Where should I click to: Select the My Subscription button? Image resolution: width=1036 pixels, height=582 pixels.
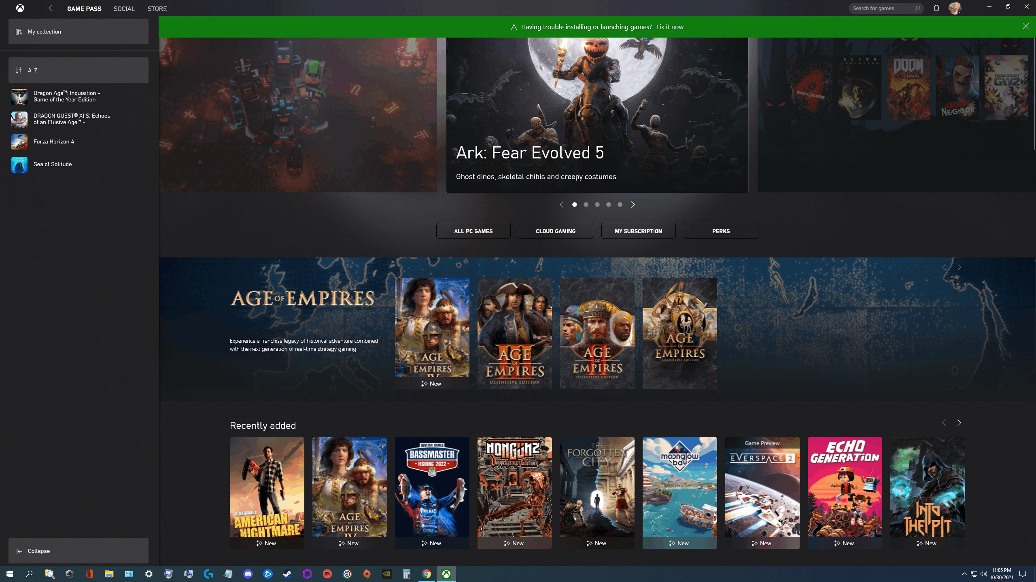tap(638, 231)
